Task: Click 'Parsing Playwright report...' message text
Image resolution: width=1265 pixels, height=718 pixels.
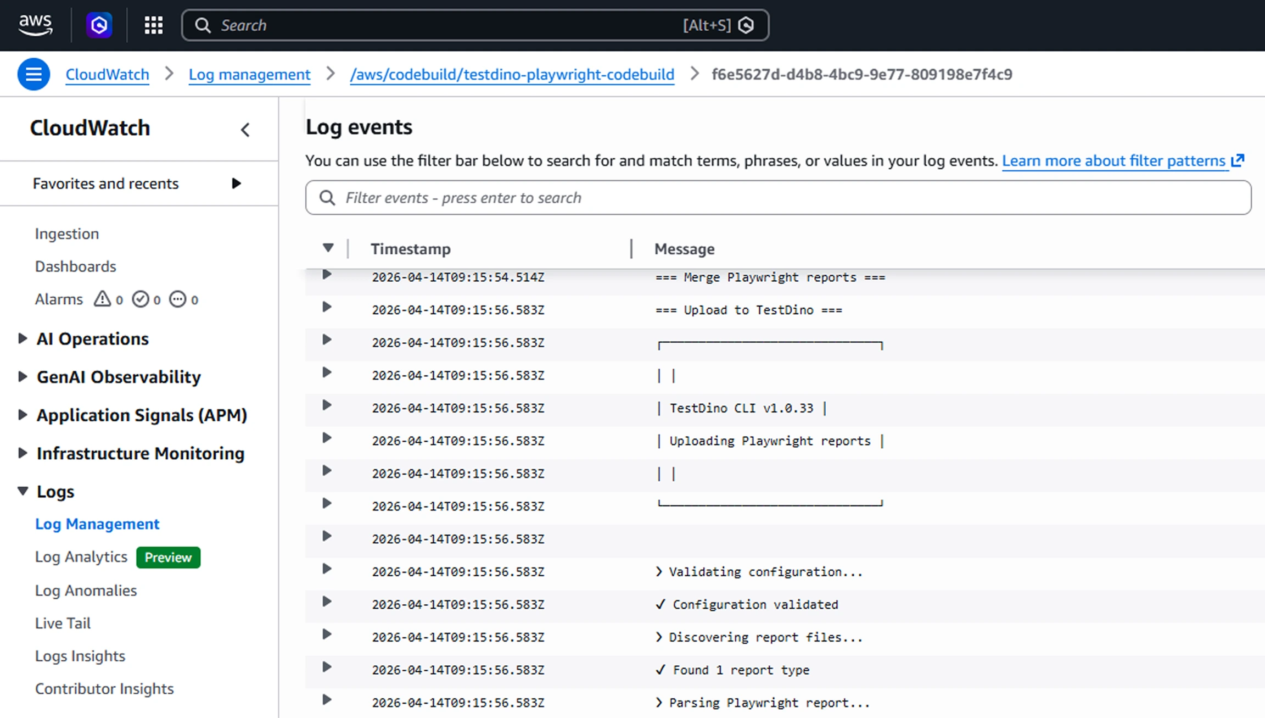Action: [769, 703]
